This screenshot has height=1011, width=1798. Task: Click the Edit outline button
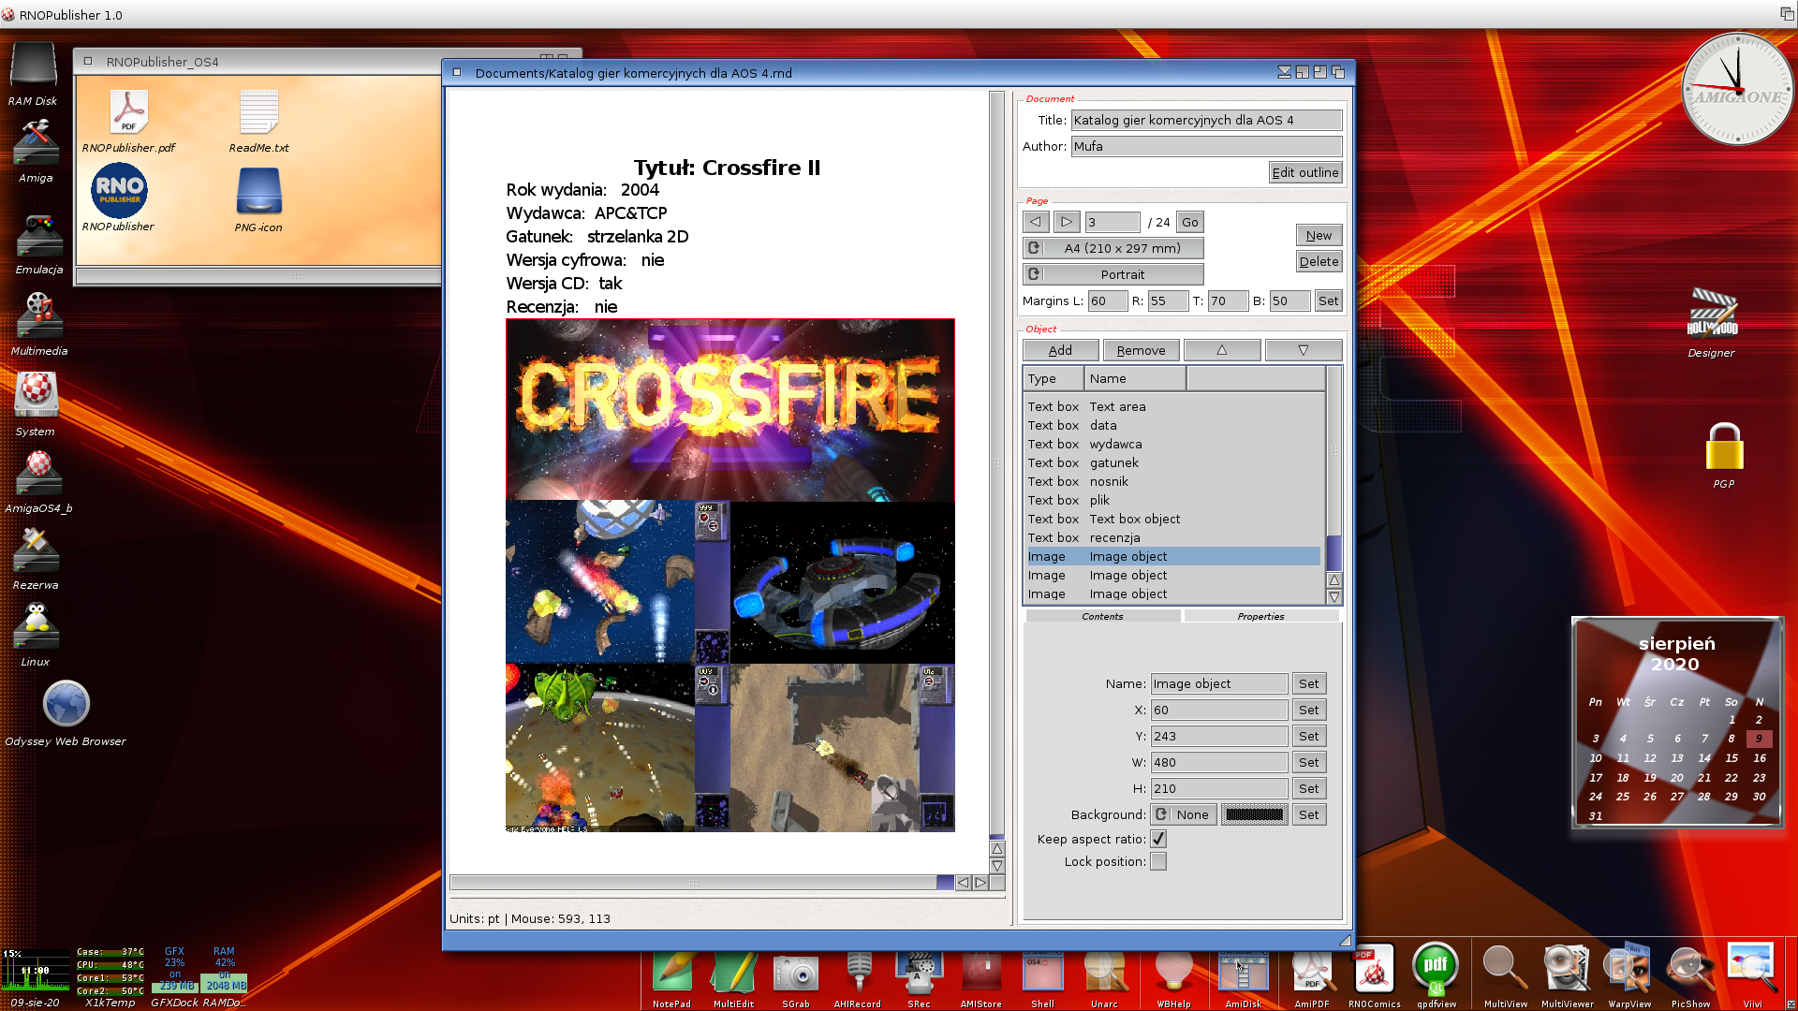pyautogui.click(x=1305, y=172)
